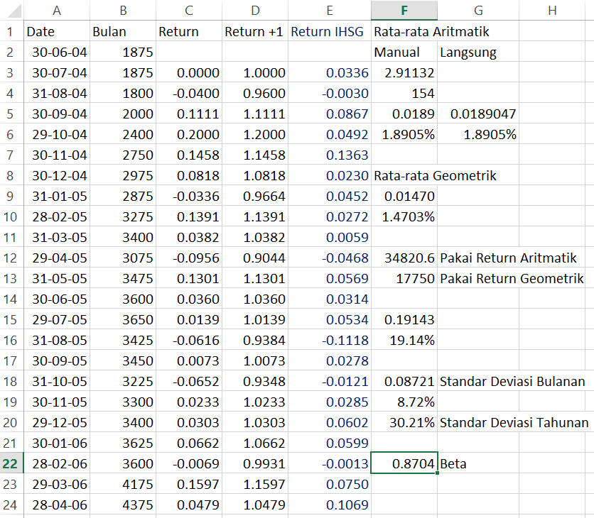Click column H header

pyautogui.click(x=551, y=10)
